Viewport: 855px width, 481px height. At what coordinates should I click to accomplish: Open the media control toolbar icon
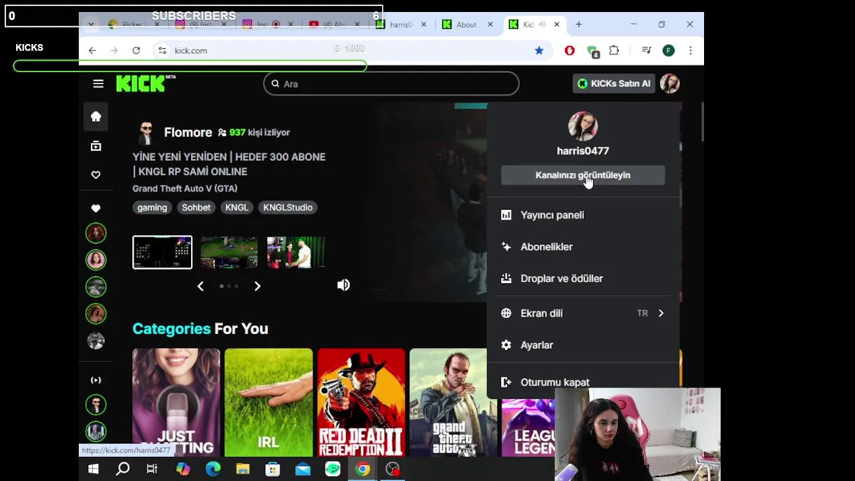646,50
